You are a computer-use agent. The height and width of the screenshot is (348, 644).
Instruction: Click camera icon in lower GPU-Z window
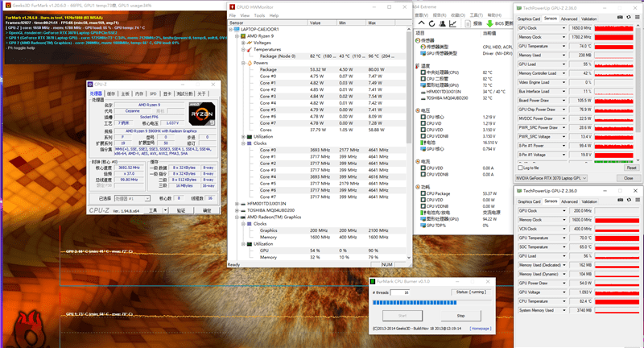pyautogui.click(x=620, y=200)
